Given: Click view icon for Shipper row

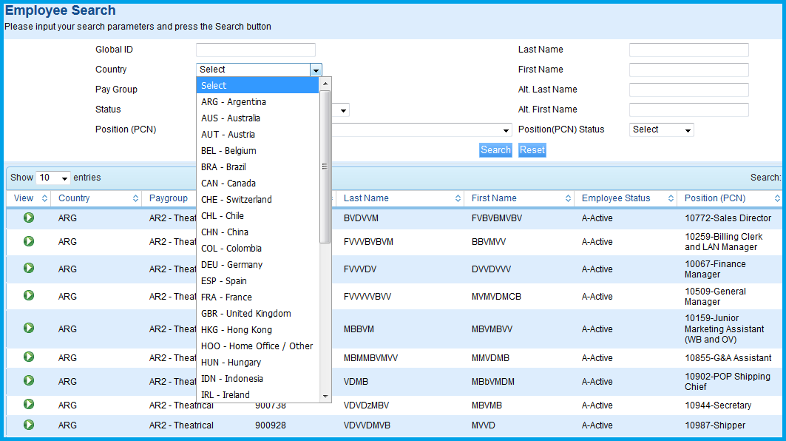Looking at the screenshot, I should 29,425.
